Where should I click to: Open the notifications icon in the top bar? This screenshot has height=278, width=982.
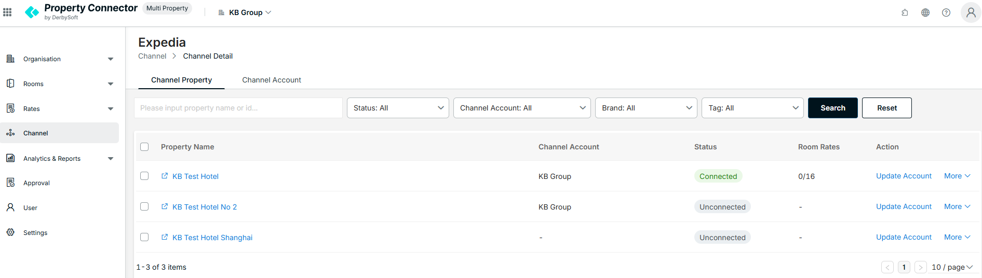905,12
